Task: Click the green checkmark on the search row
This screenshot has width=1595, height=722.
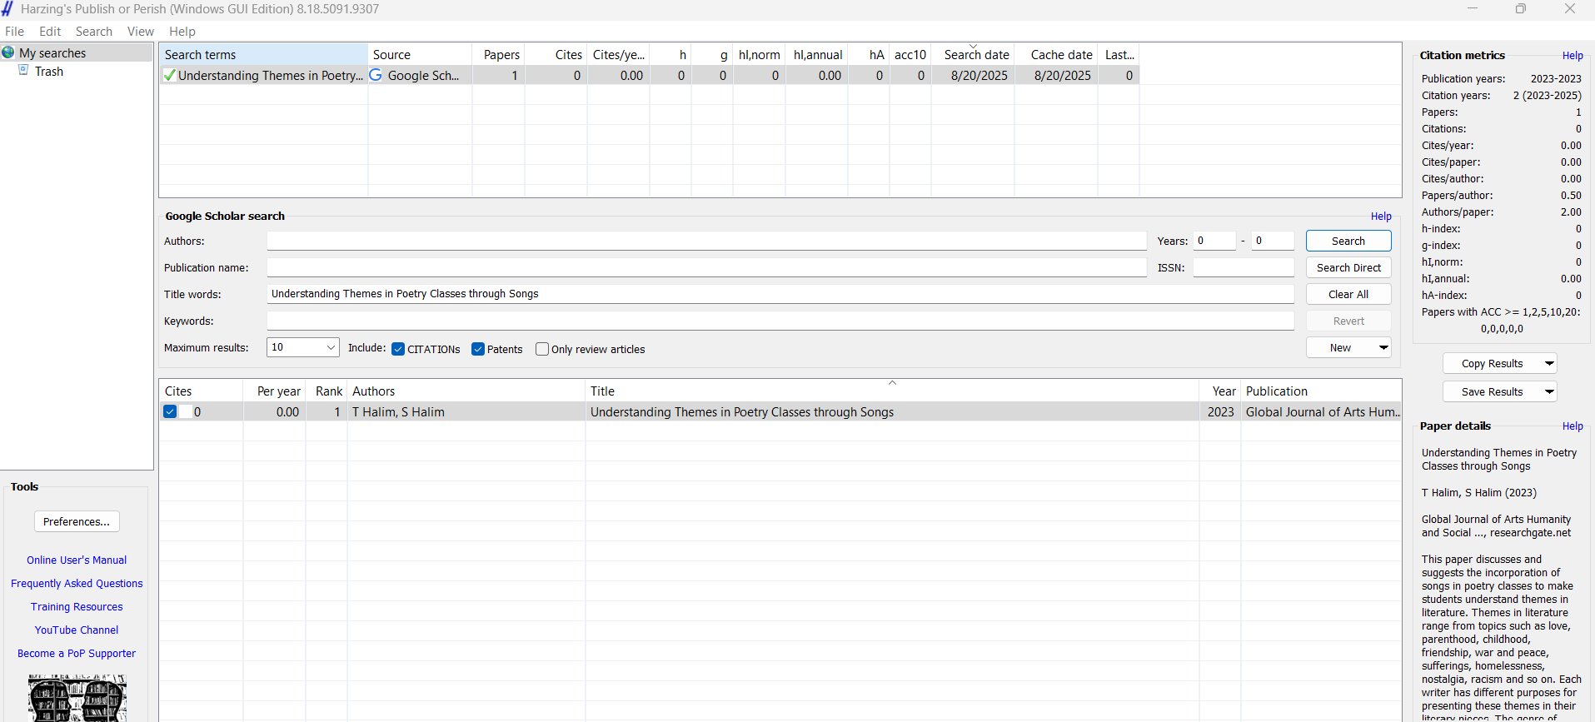Action: [170, 76]
